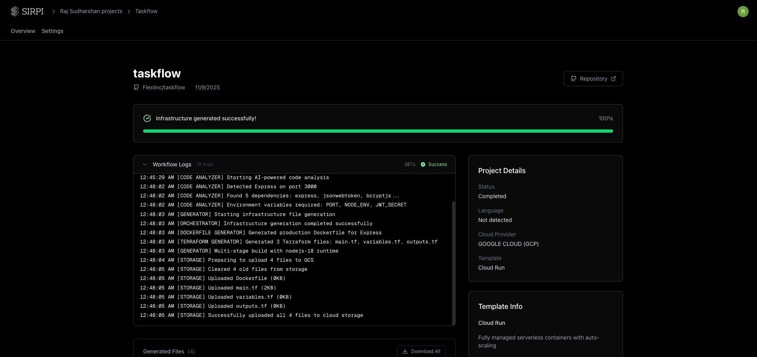The image size is (757, 357).
Task: Click the GitHub icon beside FlexiInc/taskflow
Action: 136,87
